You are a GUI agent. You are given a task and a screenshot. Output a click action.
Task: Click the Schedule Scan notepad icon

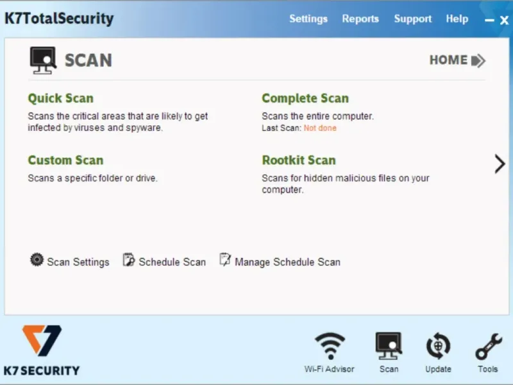[128, 260]
